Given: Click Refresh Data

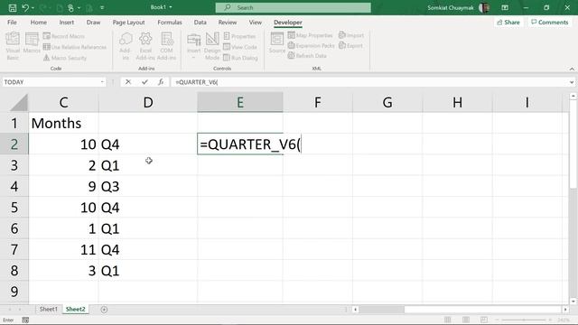Looking at the screenshot, I should pyautogui.click(x=307, y=56).
